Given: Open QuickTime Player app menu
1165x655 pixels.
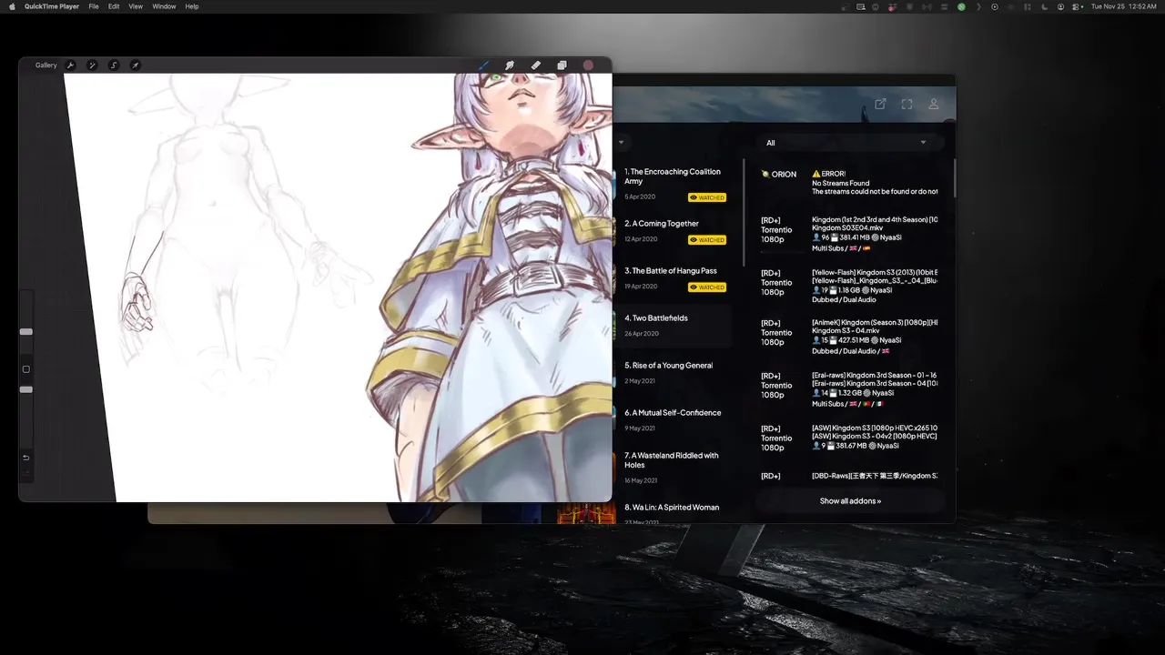Looking at the screenshot, I should point(52,6).
